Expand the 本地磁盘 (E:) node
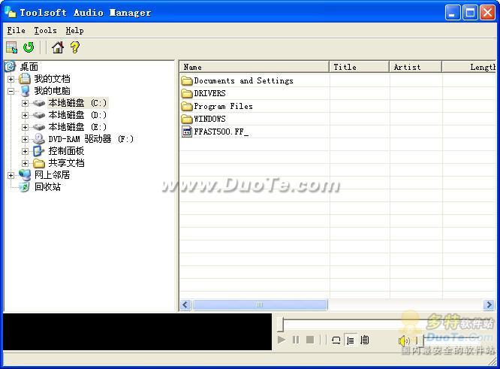The image size is (500, 369). click(x=25, y=127)
